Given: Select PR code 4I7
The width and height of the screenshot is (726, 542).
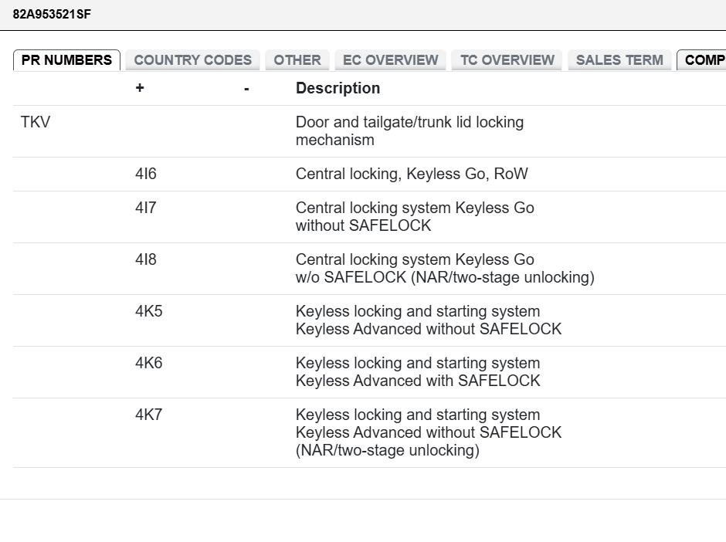Looking at the screenshot, I should [146, 208].
